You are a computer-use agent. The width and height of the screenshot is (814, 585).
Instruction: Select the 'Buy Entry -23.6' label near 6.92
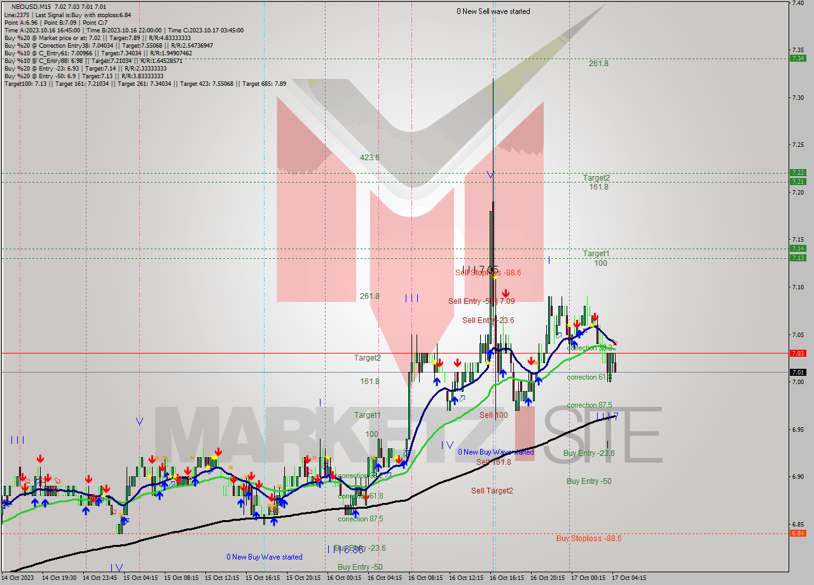tap(589, 453)
